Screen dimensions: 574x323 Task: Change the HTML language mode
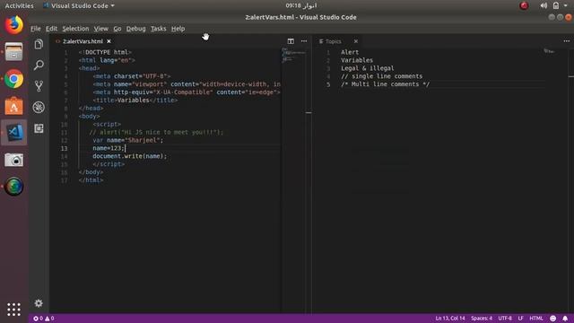tap(536, 319)
